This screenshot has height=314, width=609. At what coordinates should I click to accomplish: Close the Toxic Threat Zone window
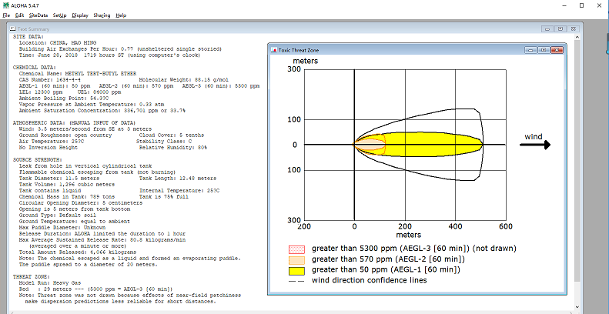pos(557,50)
